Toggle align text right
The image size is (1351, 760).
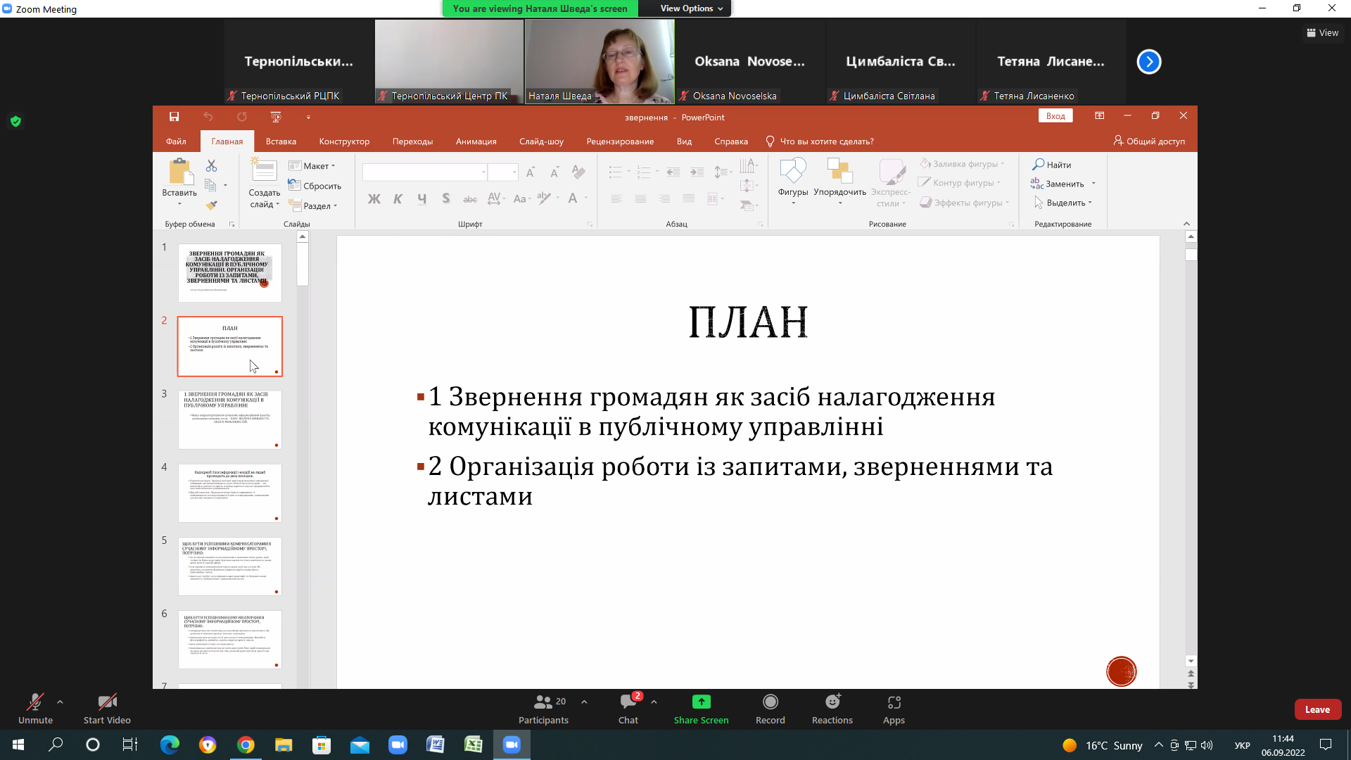tap(664, 199)
